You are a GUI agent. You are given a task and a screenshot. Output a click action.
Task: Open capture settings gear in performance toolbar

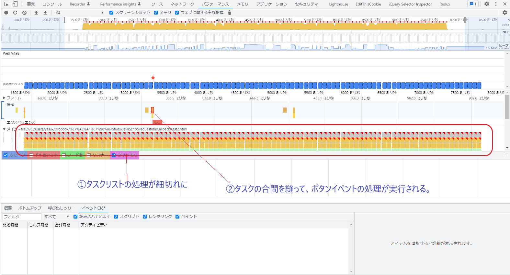(x=504, y=13)
